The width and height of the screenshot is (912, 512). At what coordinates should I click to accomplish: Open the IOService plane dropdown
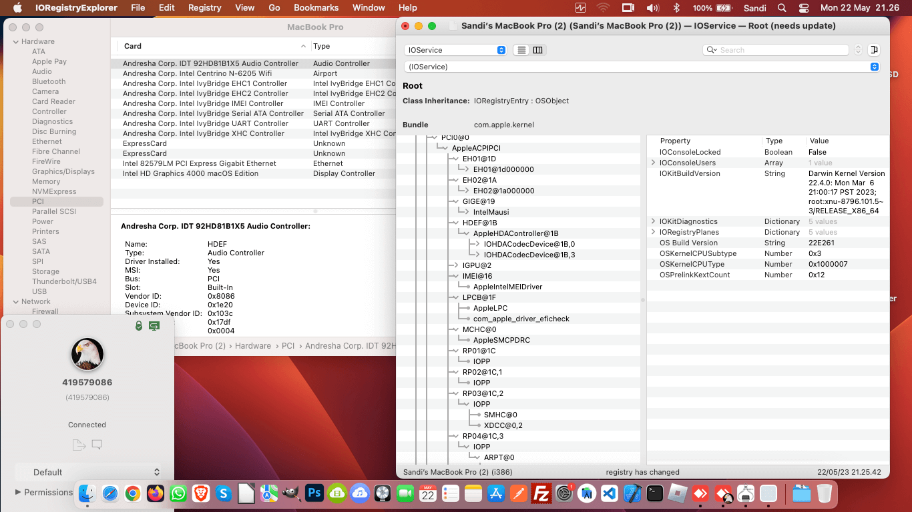point(455,50)
